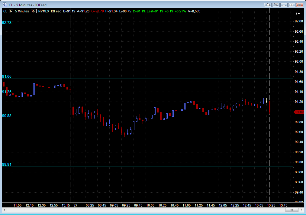Select the 92.73 horizontal line label

point(7,23)
